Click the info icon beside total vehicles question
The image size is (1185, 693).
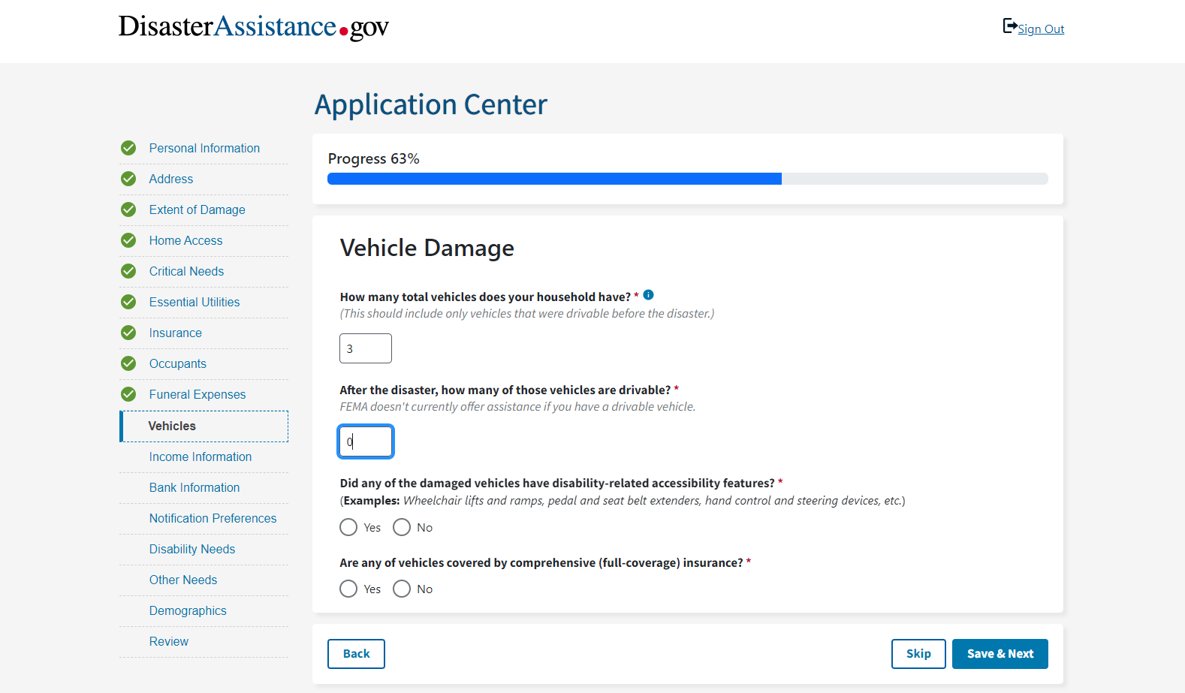(x=649, y=295)
